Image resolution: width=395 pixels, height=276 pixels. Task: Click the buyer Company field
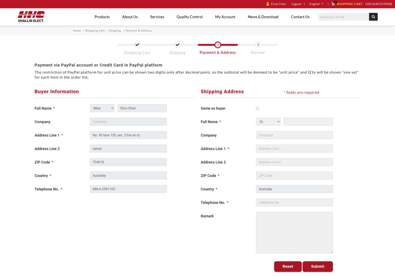(128, 122)
